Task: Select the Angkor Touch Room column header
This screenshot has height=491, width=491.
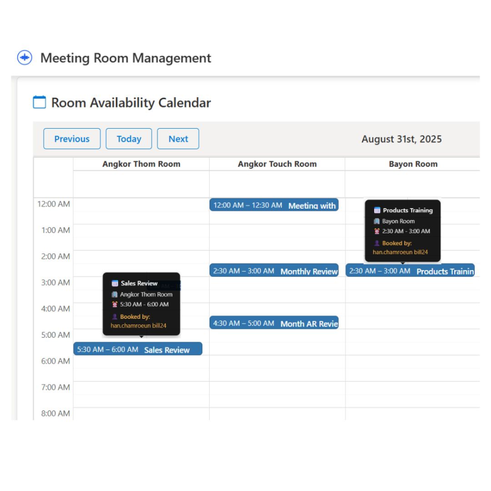Action: click(x=277, y=164)
